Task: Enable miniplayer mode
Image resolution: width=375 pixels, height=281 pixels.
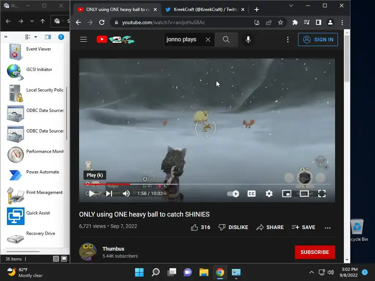Action: 286,194
